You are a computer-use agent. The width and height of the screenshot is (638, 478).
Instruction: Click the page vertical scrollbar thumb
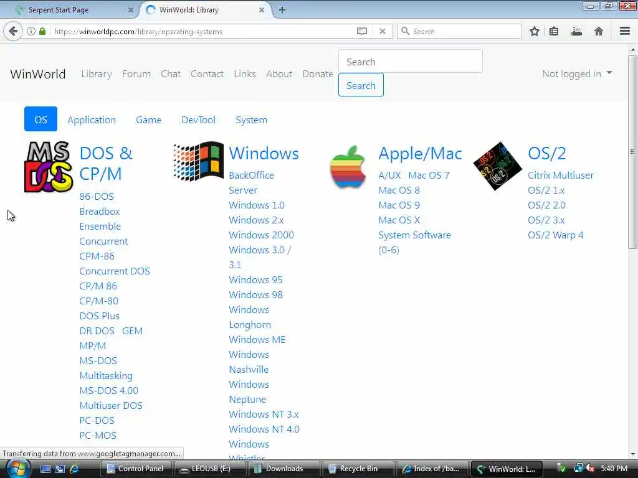click(x=632, y=152)
